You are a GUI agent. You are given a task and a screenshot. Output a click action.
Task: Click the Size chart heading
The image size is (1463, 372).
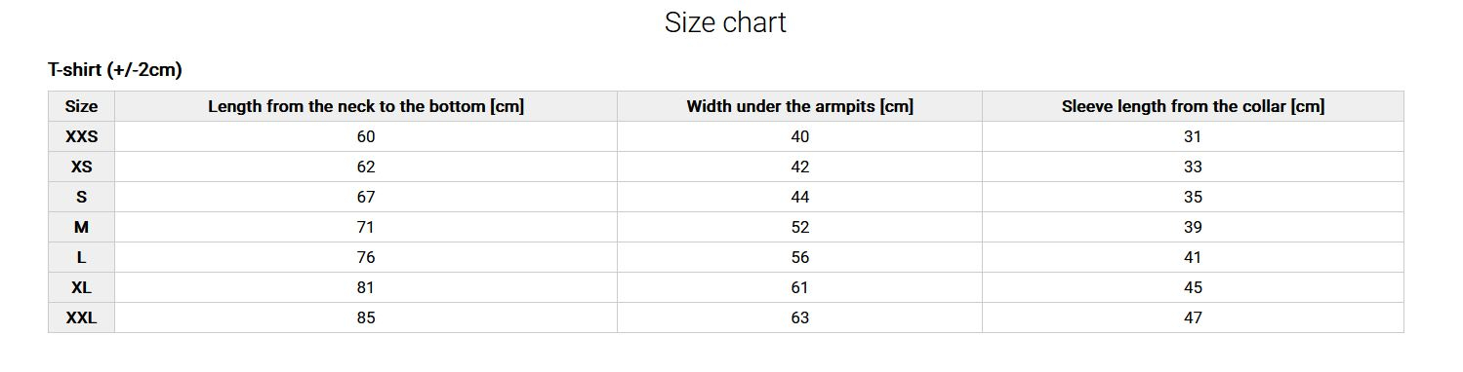725,22
